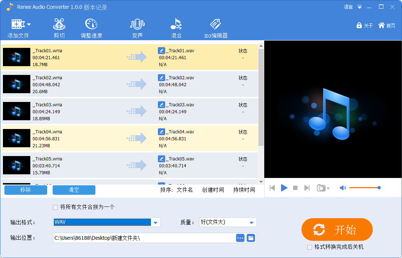
Task: Click the conversion arrow of _Track01
Action: pos(136,57)
